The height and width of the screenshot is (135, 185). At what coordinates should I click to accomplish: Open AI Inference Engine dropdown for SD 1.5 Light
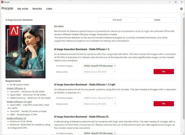[x=99, y=98]
